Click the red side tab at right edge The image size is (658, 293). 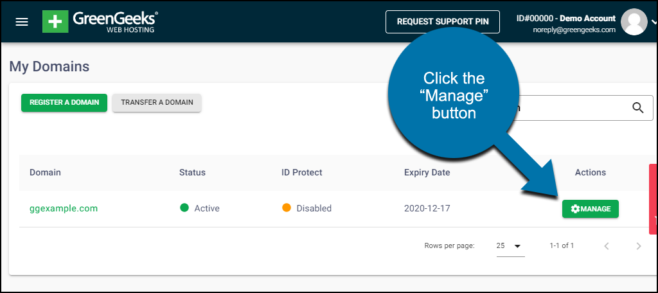click(x=654, y=199)
